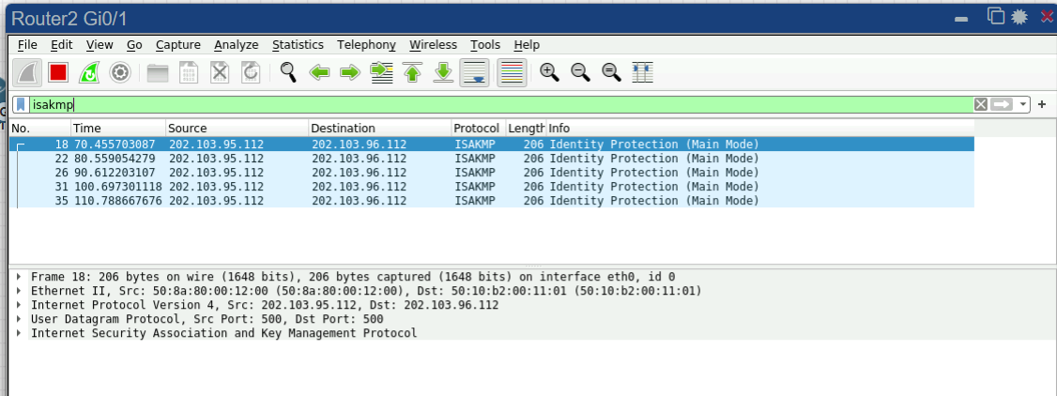
Task: Click inside the isakmp filter field
Action: 500,104
